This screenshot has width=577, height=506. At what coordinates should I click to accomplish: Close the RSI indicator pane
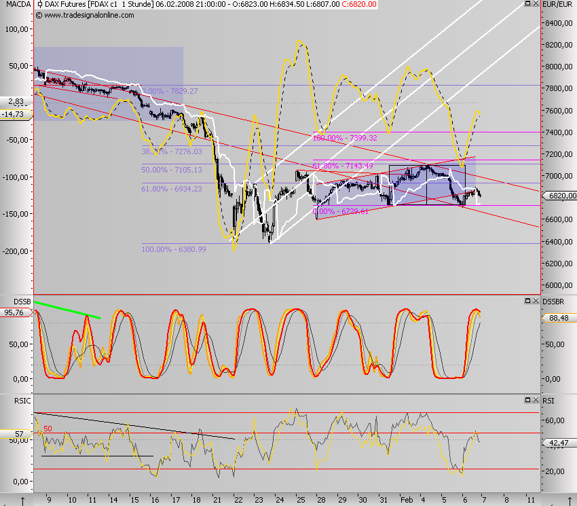point(536,400)
